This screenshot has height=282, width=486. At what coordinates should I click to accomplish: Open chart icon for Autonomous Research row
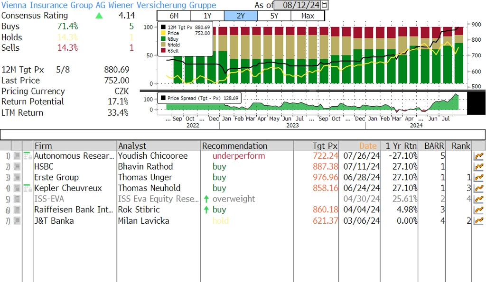click(478, 156)
